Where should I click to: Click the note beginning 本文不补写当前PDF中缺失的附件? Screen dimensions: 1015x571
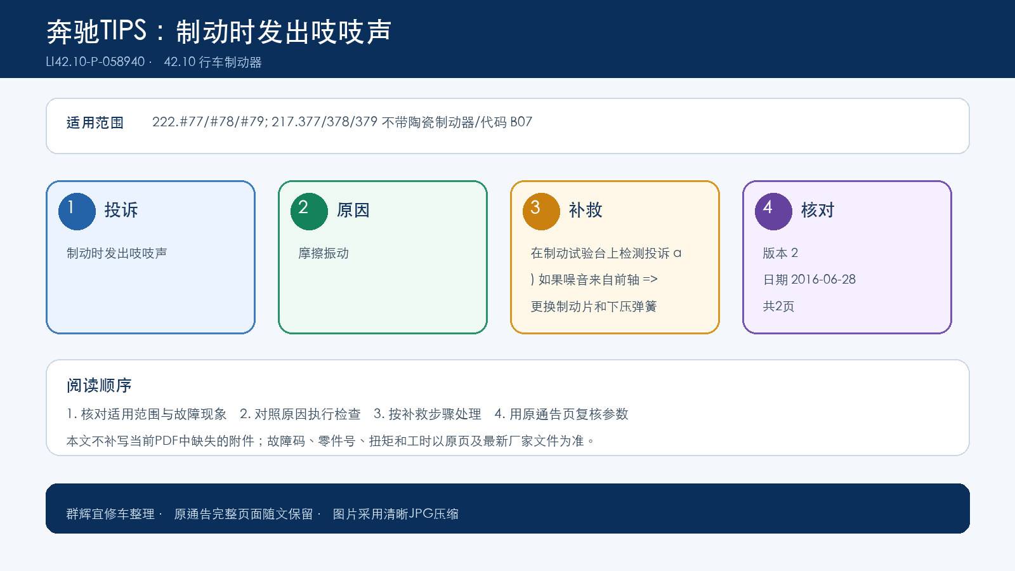330,441
